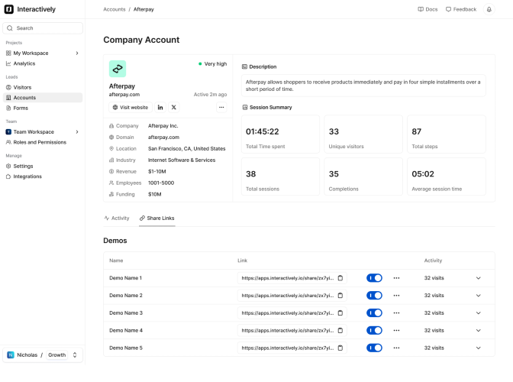Screen dimensions: 513x382
Task: Click the Very high status label
Action: [x=213, y=64]
